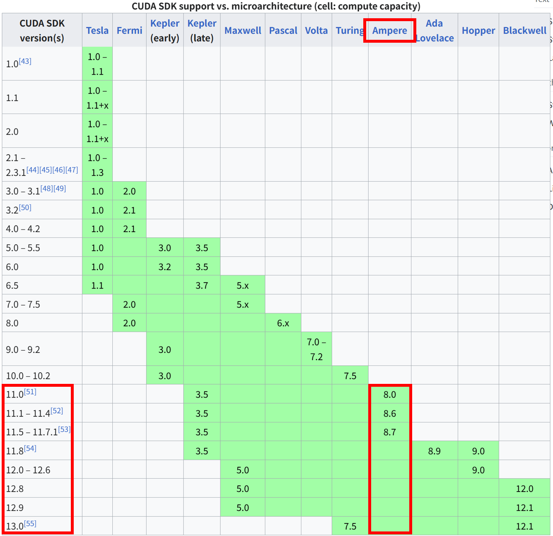
Task: Open the Blackwell column link
Action: coord(524,31)
